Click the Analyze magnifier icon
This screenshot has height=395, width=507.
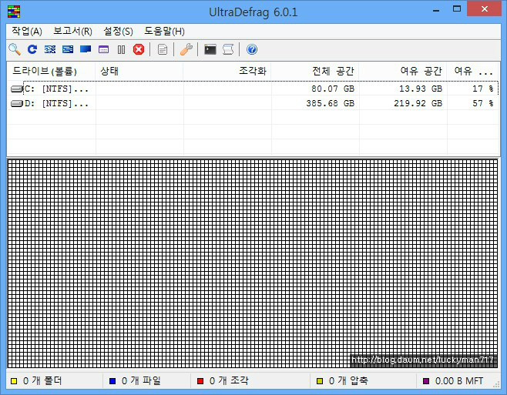[15, 49]
